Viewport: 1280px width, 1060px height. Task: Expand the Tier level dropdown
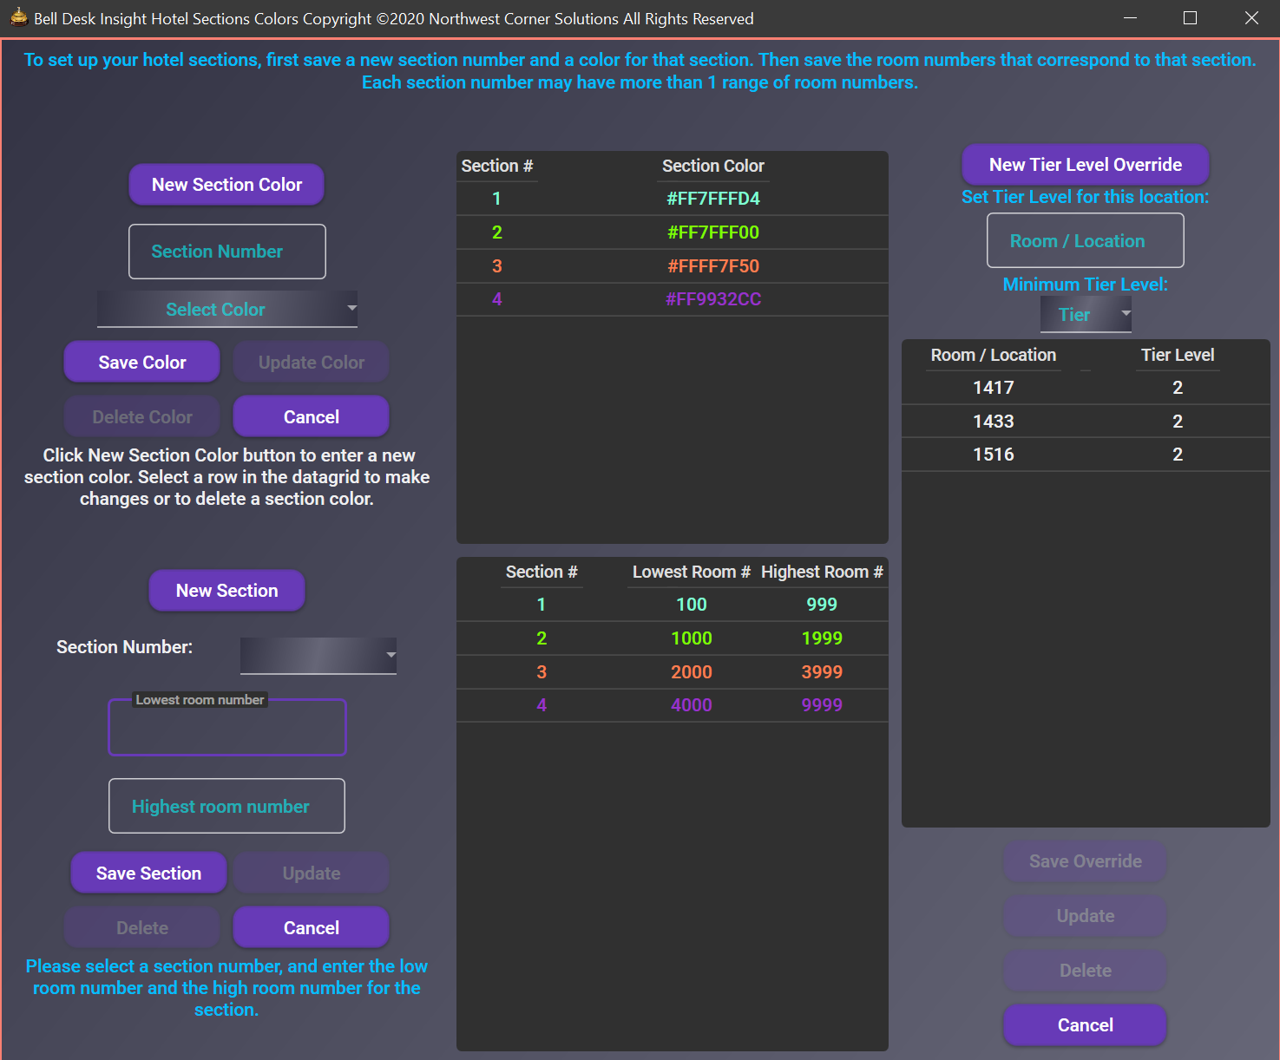[x=1086, y=315]
